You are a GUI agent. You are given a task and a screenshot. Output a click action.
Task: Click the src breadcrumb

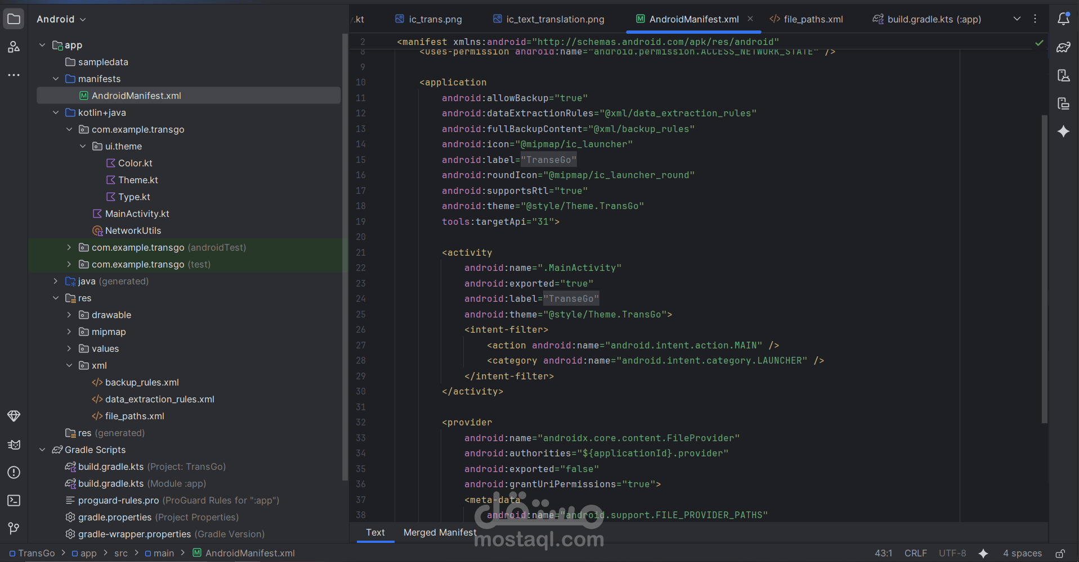121,554
